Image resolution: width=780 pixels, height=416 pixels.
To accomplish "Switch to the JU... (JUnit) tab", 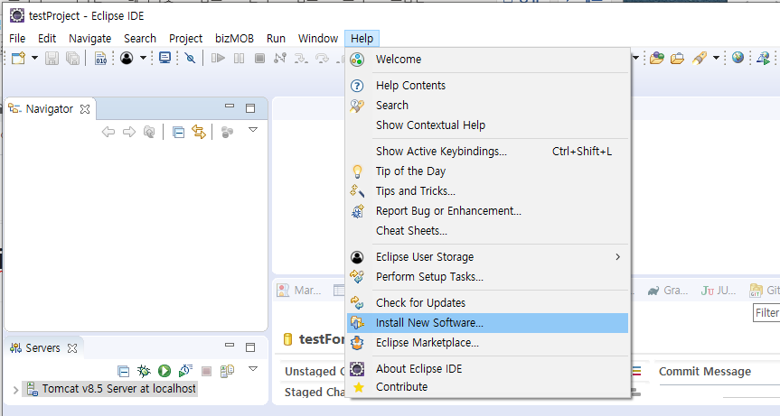I will tap(719, 291).
